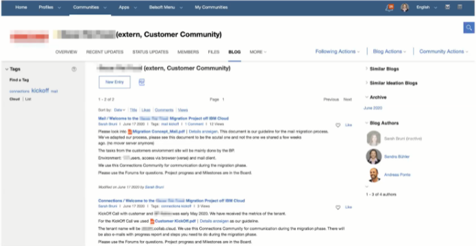Collapse the Blog Authors section
The image size is (476, 246).
click(x=366, y=123)
